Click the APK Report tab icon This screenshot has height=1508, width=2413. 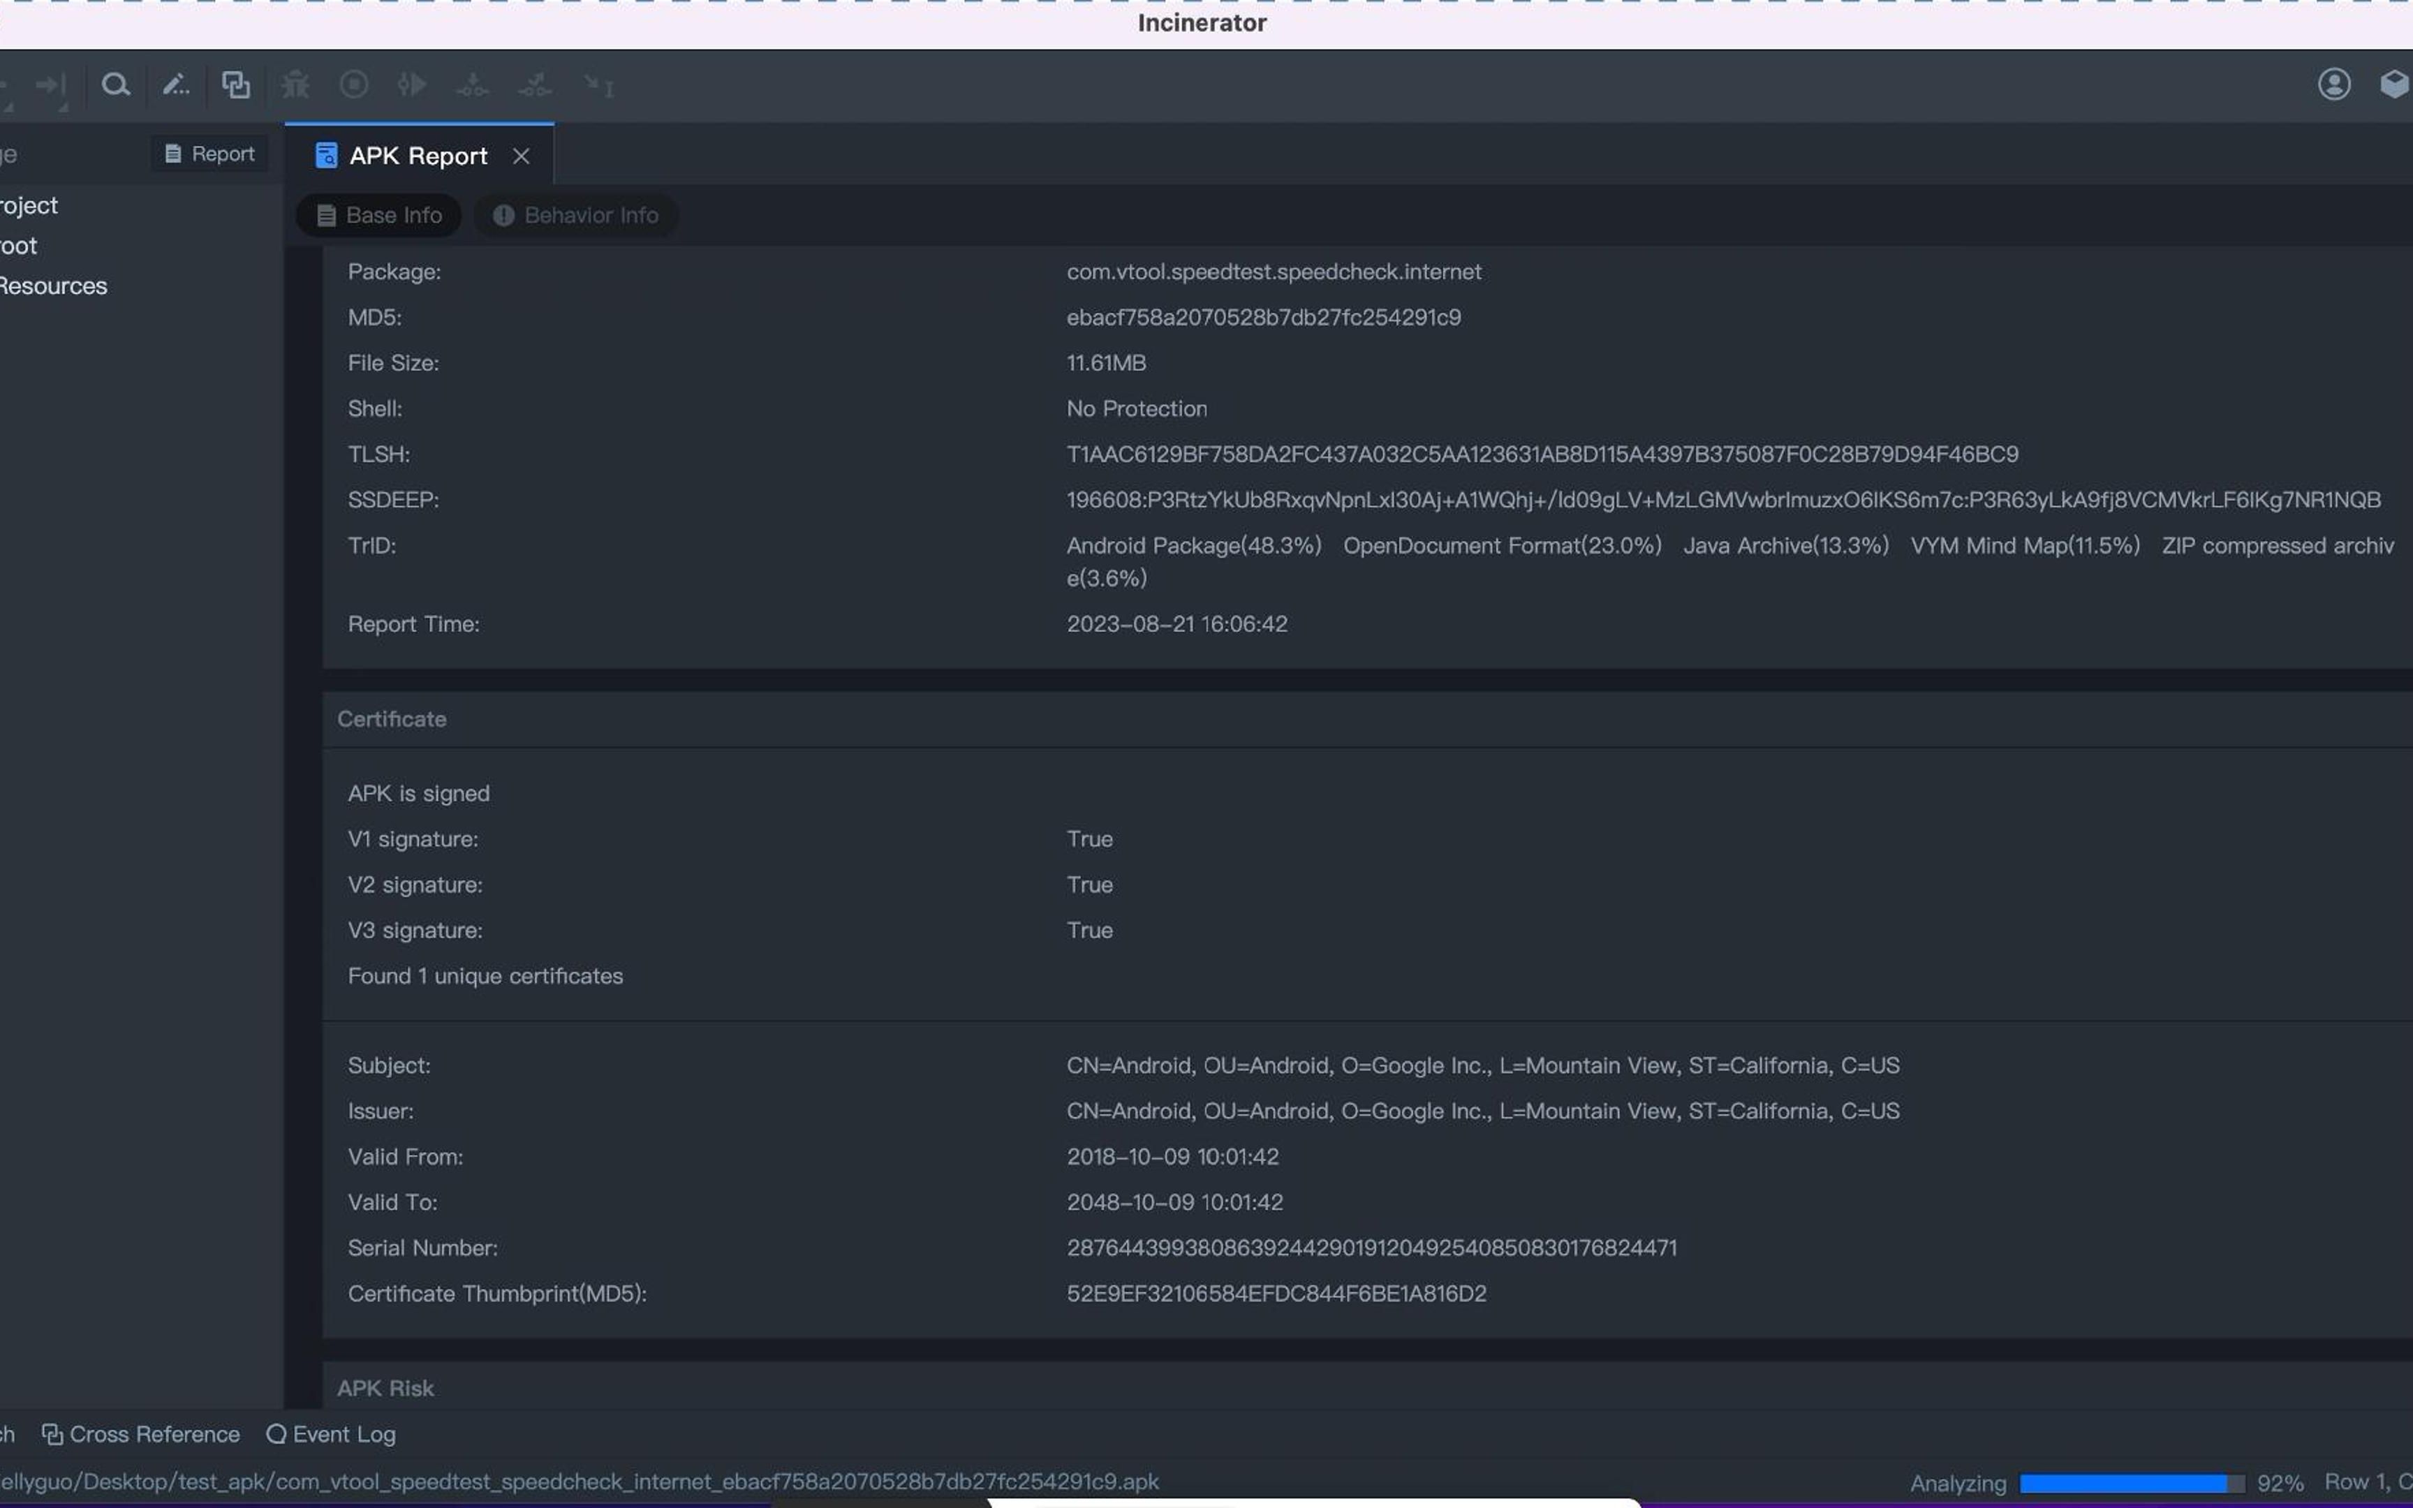point(326,156)
